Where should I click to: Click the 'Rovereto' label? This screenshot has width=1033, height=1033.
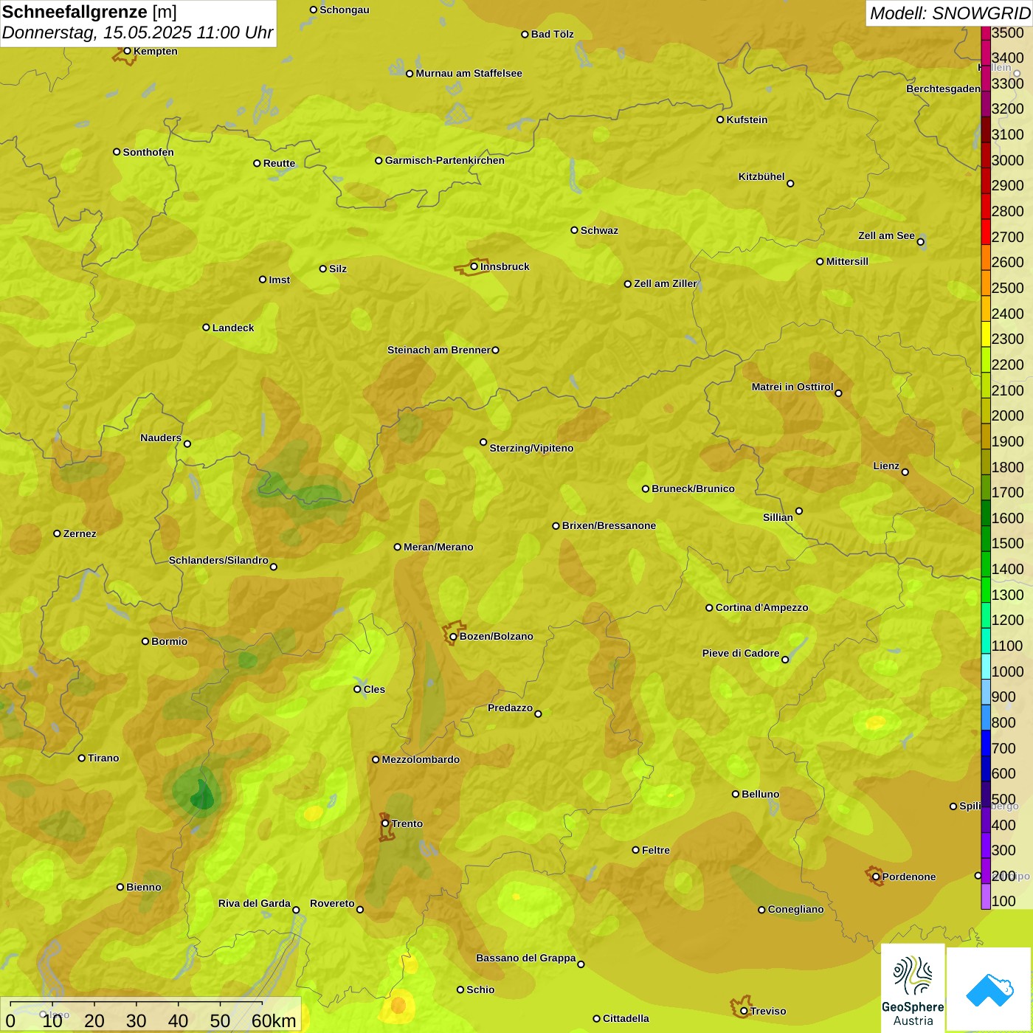pos(332,903)
